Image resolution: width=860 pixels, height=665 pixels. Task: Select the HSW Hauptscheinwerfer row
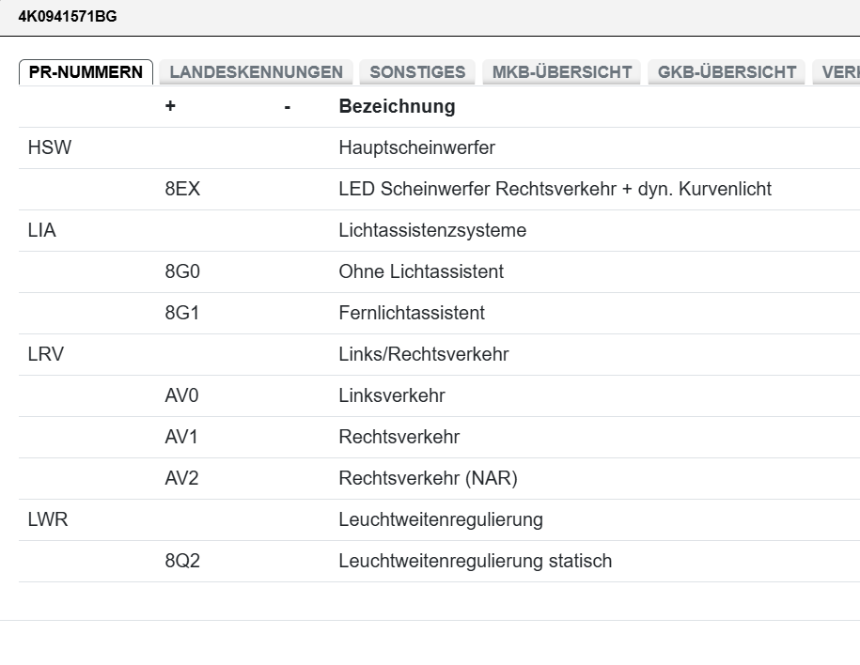(416, 148)
